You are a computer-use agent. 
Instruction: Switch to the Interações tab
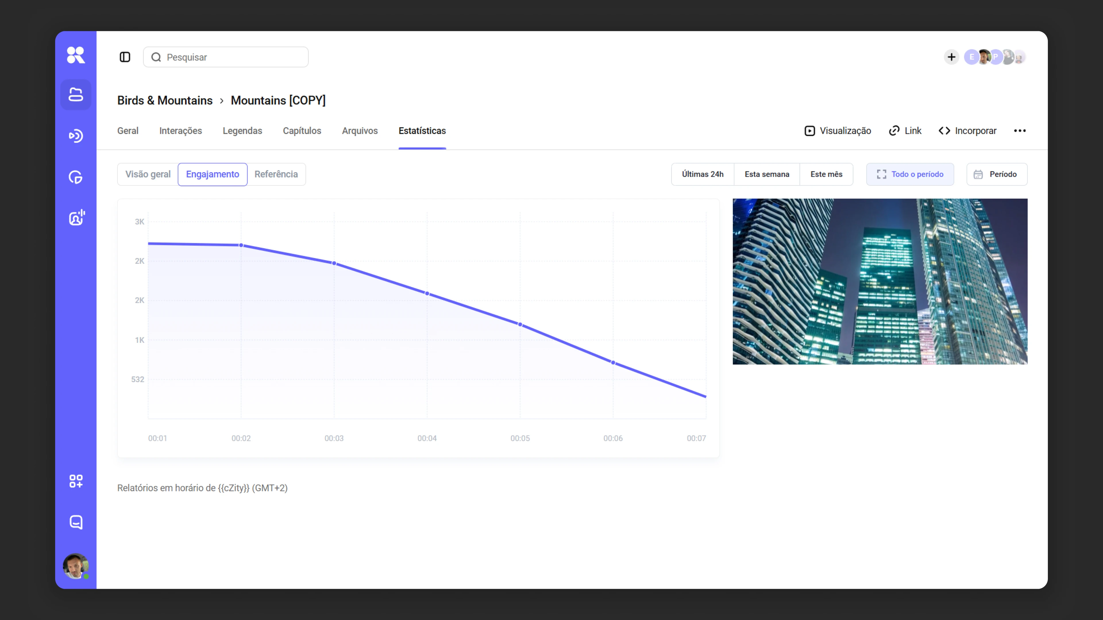[x=180, y=131]
